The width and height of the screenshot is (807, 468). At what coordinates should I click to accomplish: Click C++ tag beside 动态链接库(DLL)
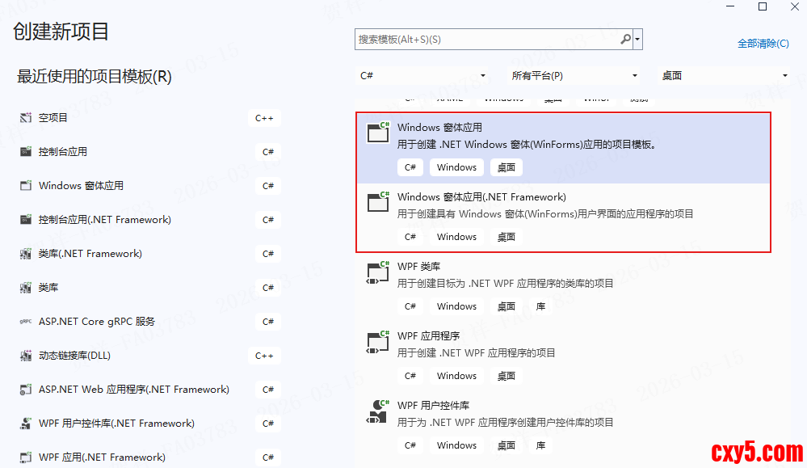264,356
